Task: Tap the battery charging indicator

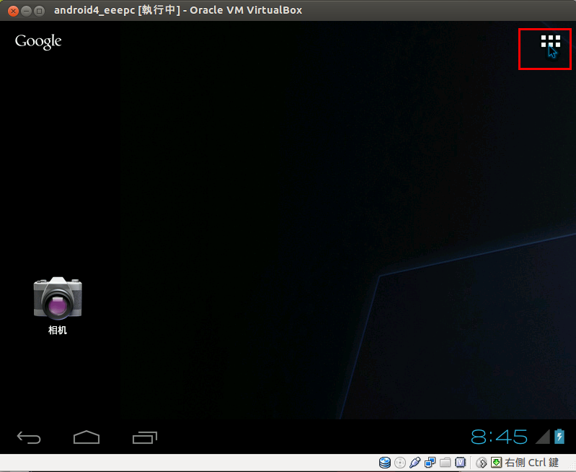Action: coord(559,437)
